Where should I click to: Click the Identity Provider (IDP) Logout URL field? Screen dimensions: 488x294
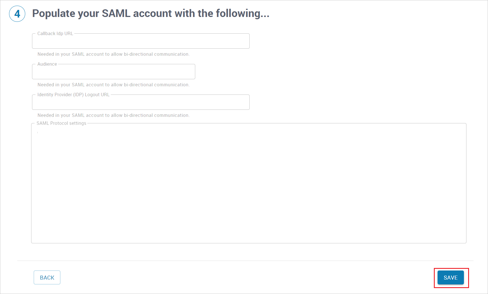click(141, 102)
